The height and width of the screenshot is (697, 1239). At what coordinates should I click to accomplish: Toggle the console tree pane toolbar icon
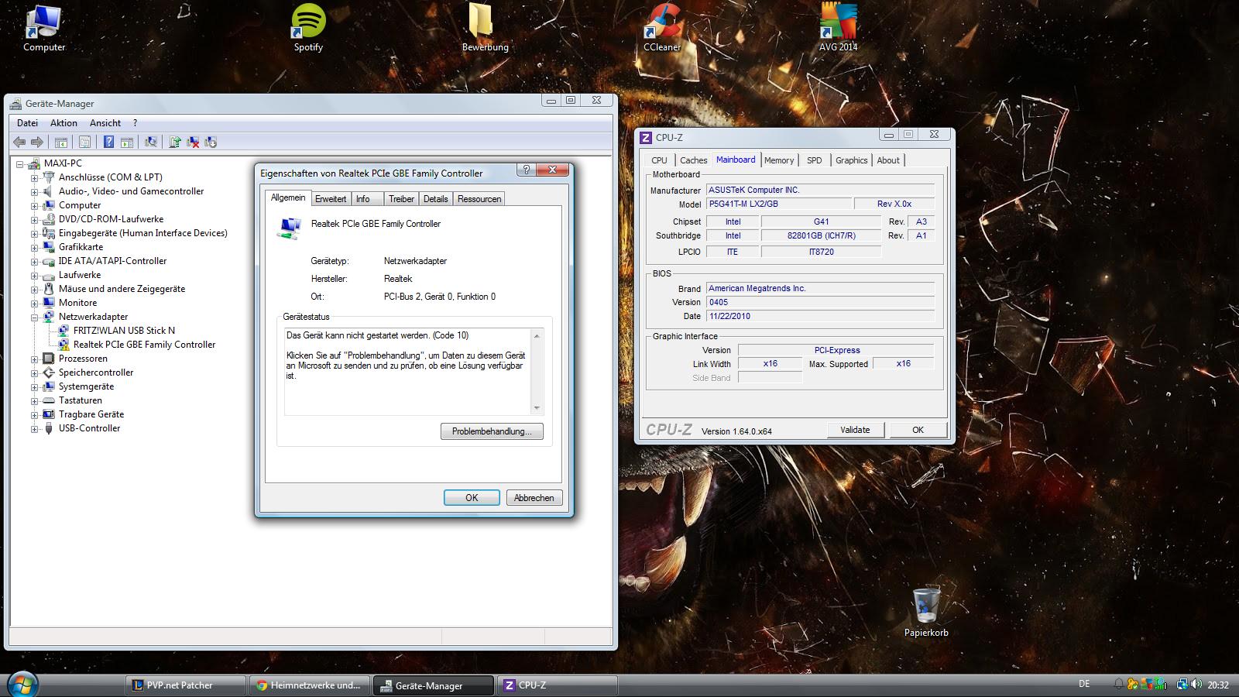pos(60,142)
